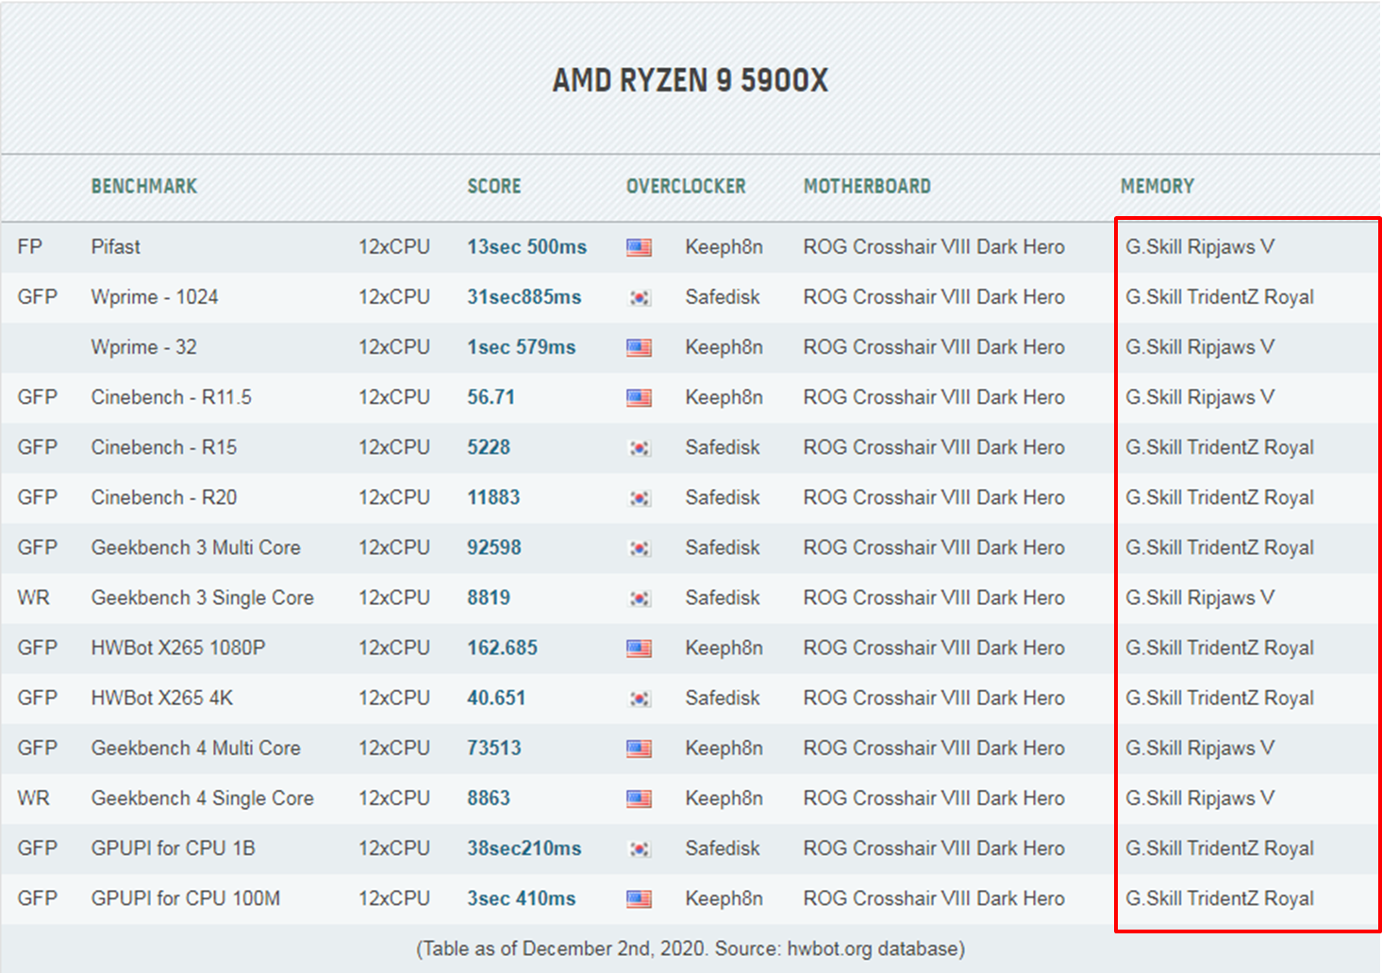The image size is (1382, 973).
Task: Click the US flag in HWBot X265 1080P row
Action: click(x=639, y=648)
